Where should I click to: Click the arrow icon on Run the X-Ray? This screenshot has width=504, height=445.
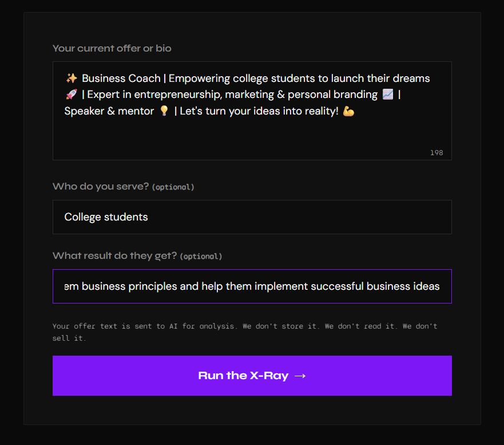(300, 376)
